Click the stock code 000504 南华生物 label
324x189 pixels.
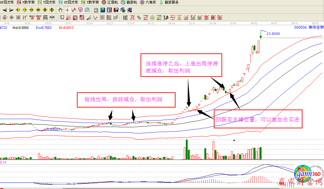coord(309,28)
